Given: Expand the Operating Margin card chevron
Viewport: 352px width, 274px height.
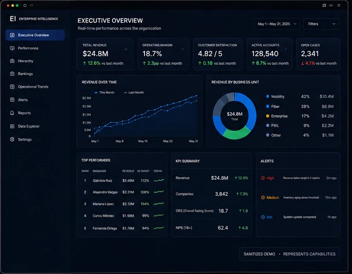Looking at the screenshot, I should coord(183,49).
